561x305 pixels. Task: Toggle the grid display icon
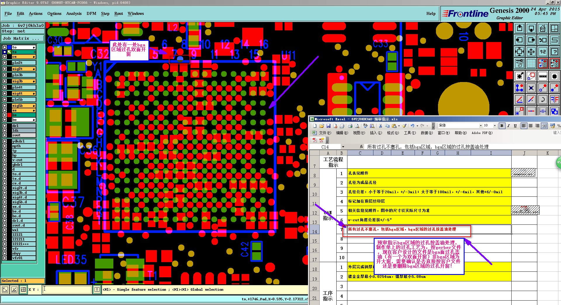click(x=531, y=63)
